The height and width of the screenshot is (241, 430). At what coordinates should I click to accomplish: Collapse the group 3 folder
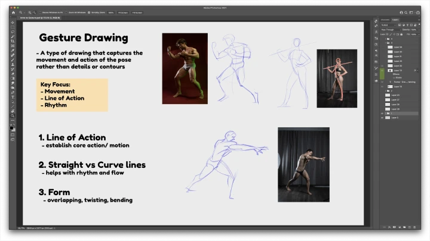pyautogui.click(x=386, y=43)
